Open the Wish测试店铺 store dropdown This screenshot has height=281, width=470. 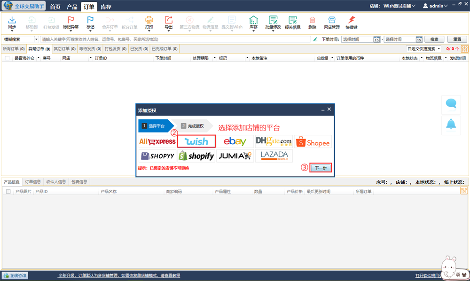pyautogui.click(x=399, y=6)
